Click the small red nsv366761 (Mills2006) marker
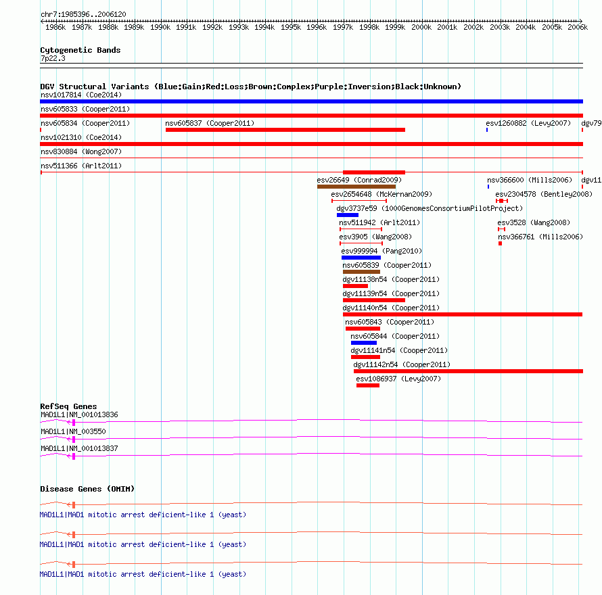Image resolution: width=602 pixels, height=595 pixels. click(x=501, y=243)
